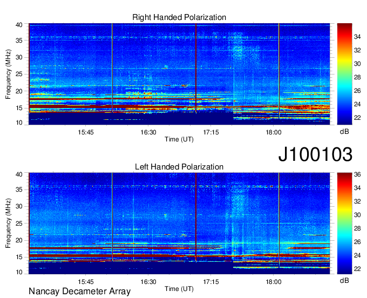The height and width of the screenshot is (298, 367).
Task: Click the "dB" label under the lower color bar
Action: click(x=344, y=281)
